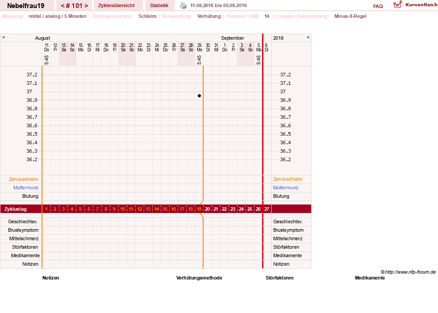Click the cycle number '# 101'
This screenshot has height=313, width=438.
pyautogui.click(x=74, y=6)
